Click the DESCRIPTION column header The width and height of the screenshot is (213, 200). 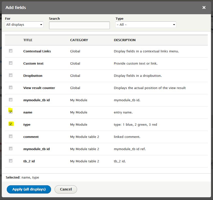pos(125,40)
